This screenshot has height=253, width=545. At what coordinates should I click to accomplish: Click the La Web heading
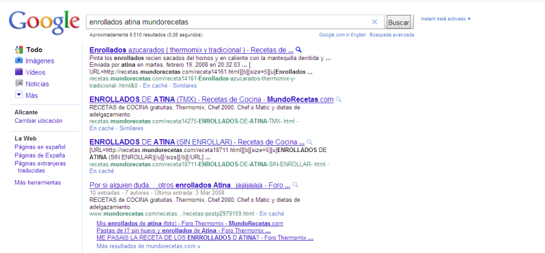[x=25, y=138]
